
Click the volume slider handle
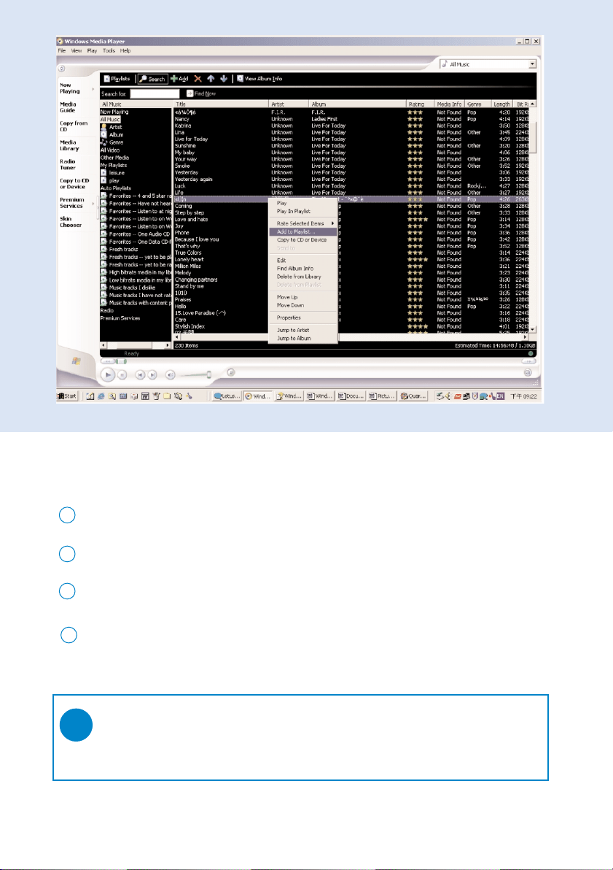click(x=209, y=375)
